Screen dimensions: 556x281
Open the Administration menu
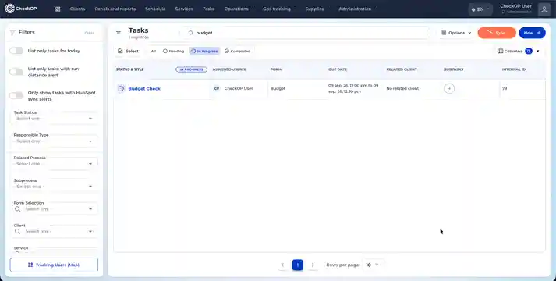357,9
